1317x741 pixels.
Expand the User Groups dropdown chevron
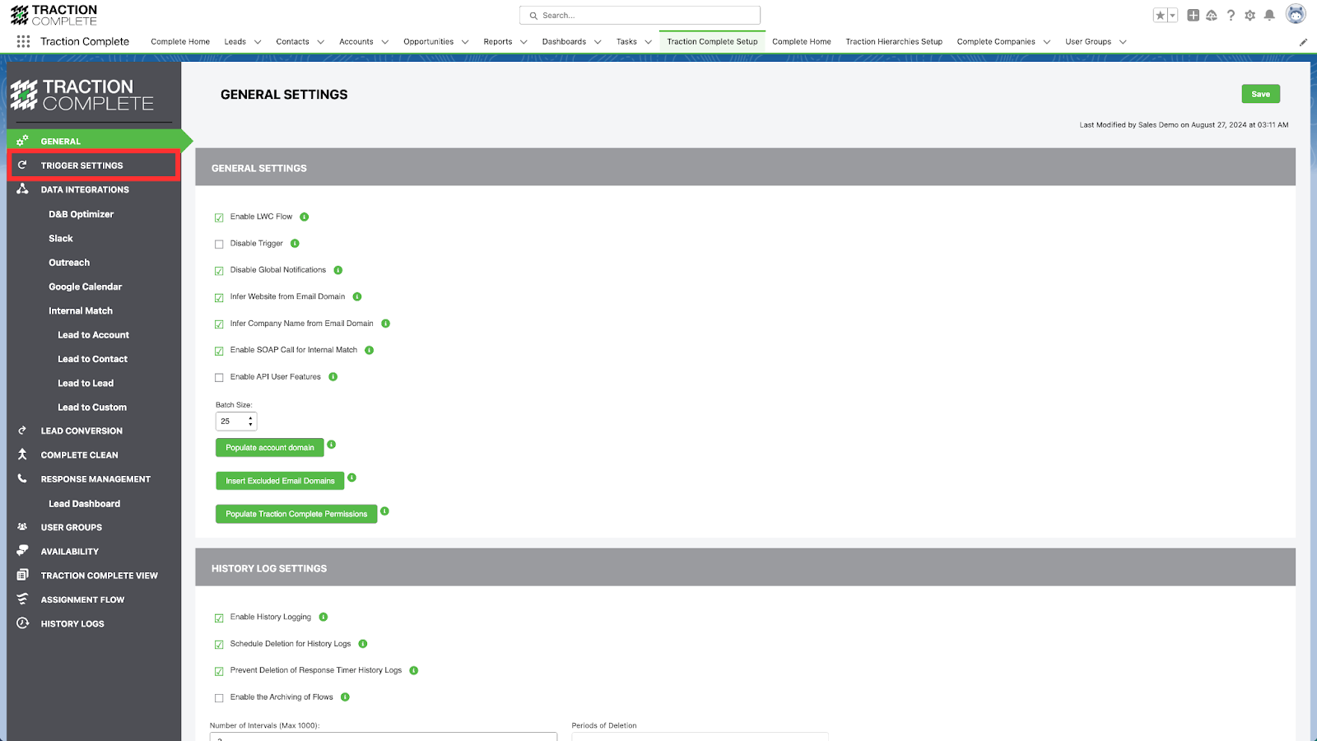pyautogui.click(x=1123, y=42)
